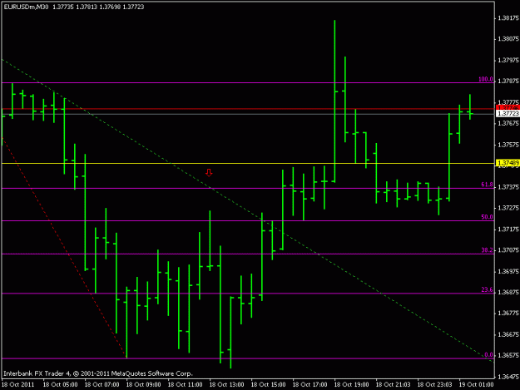Click the 18 Oct 23:03 time label
The image size is (520, 390).
(x=434, y=385)
